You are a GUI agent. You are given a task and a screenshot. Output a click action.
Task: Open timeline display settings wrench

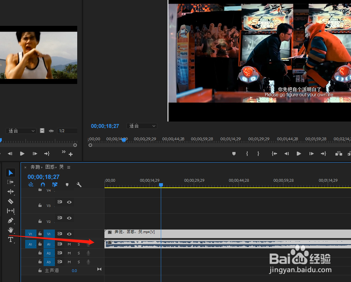point(79,185)
